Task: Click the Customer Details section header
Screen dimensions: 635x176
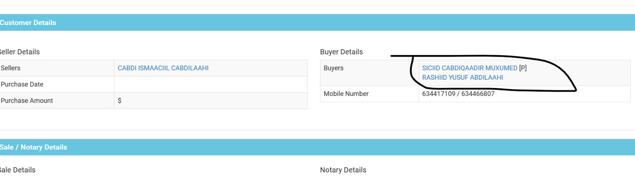Action: (x=317, y=23)
